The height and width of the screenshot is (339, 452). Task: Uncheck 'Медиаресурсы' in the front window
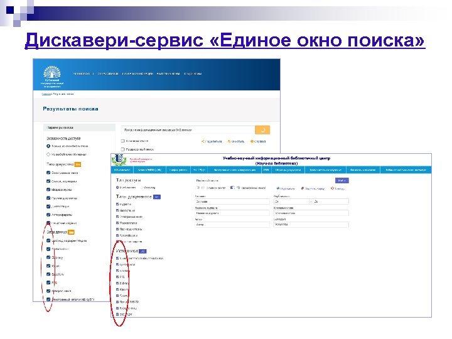(x=117, y=223)
